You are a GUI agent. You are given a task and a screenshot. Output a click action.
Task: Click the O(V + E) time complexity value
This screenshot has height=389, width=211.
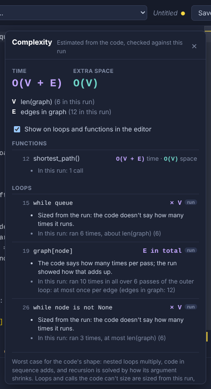point(37,83)
